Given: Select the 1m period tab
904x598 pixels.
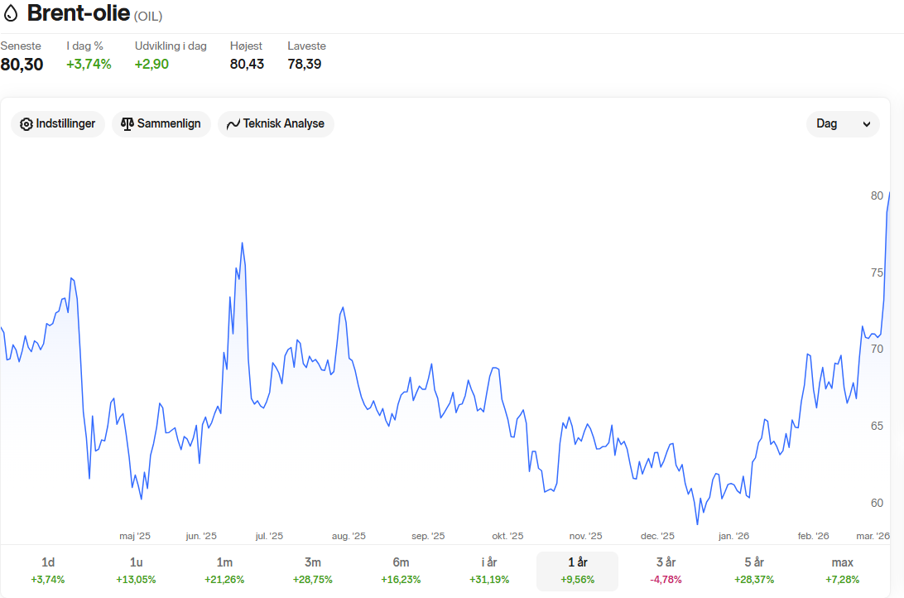Looking at the screenshot, I should [224, 571].
